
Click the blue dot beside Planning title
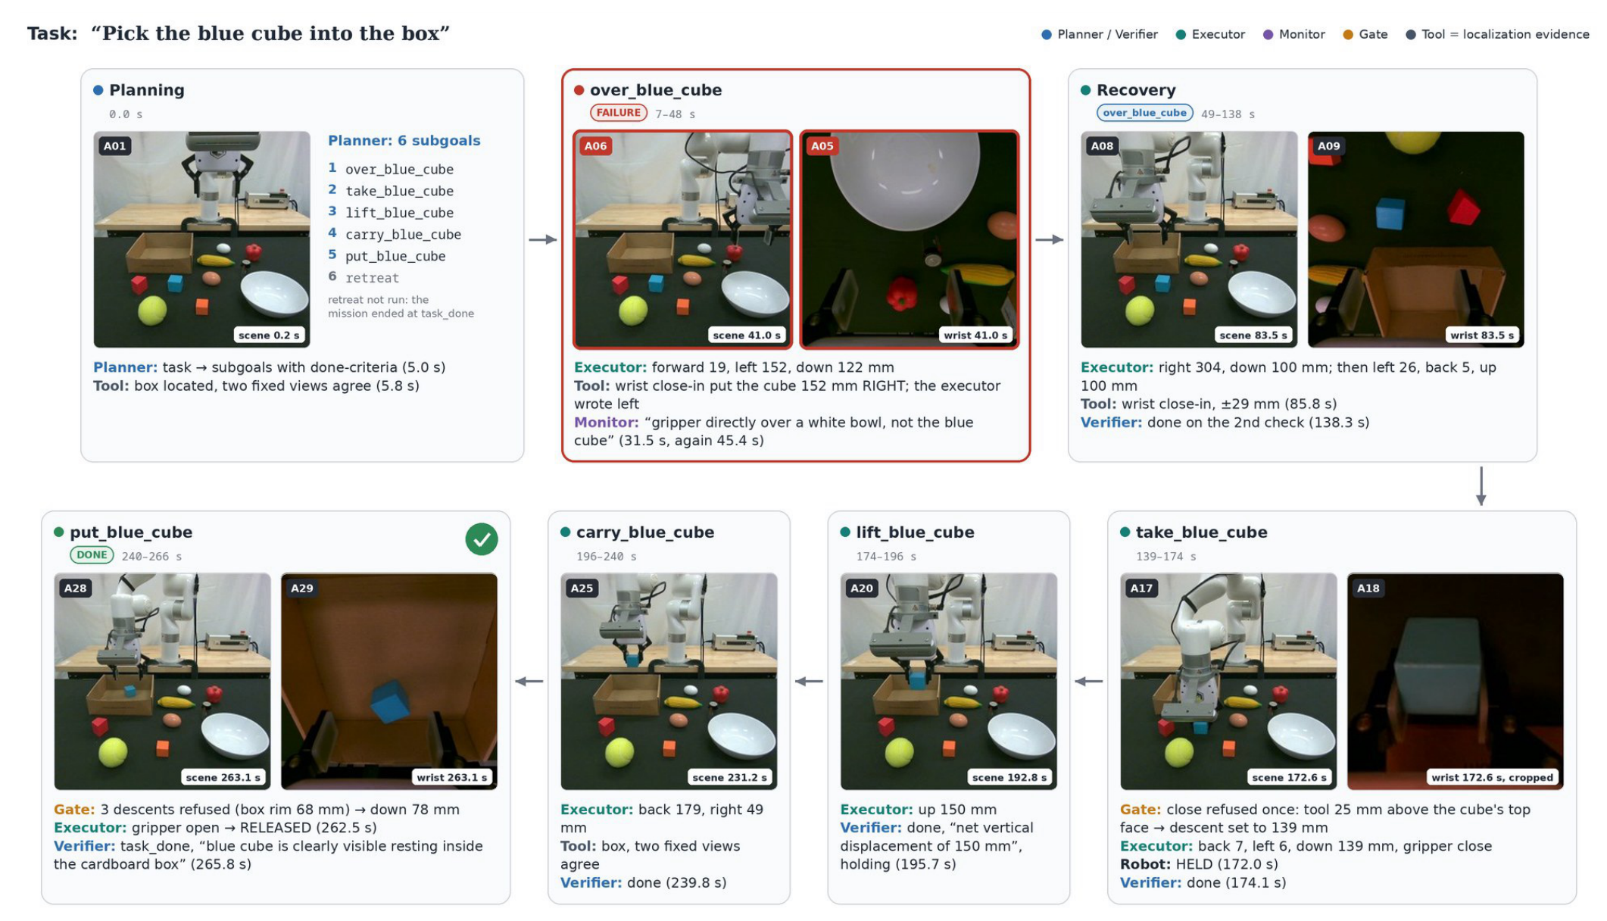(98, 90)
